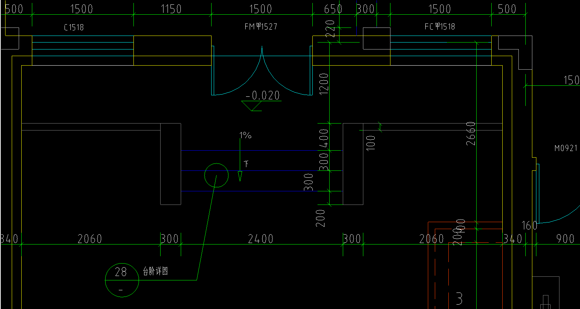This screenshot has width=580, height=309.
Task: Select the 2400 horizontal dimension text
Action: (261, 239)
